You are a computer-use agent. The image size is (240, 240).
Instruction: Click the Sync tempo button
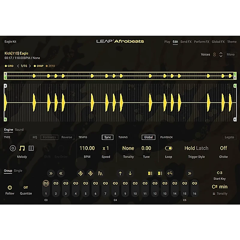[x=107, y=137]
